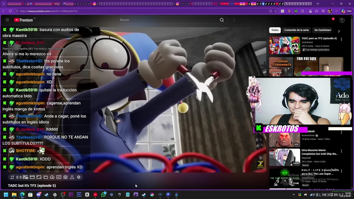Screen dimensions: 354x199
Task: Open the favorites list star icon
Action: (x=317, y=11)
